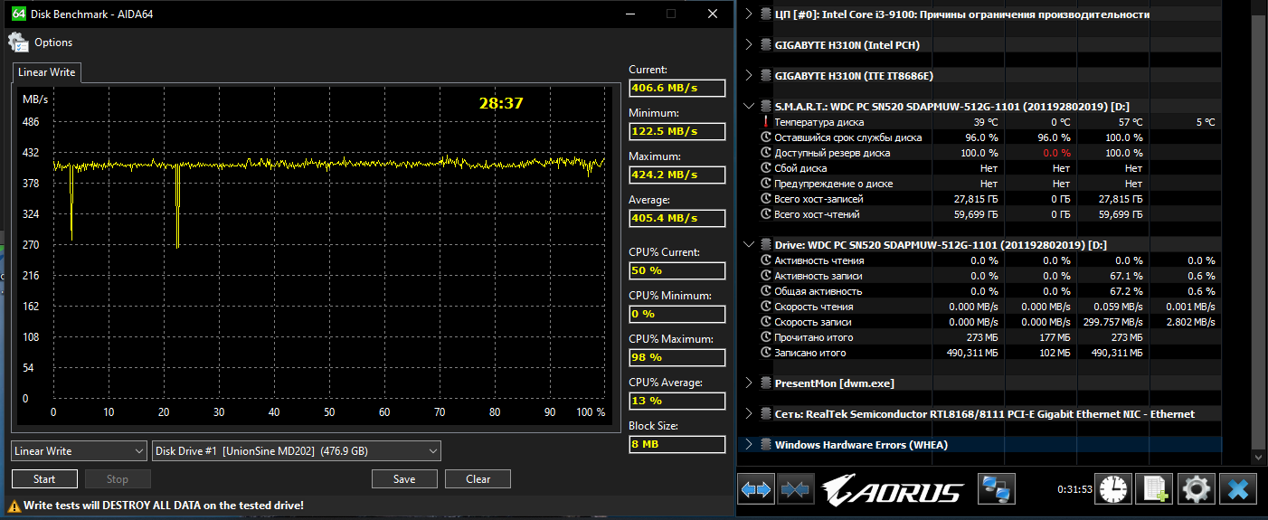Select the Linear Write tab
This screenshot has width=1268, height=520.
(x=47, y=72)
